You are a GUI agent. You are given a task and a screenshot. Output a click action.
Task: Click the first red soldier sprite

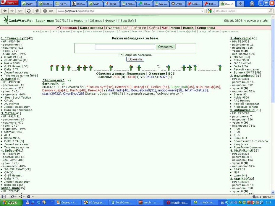click(51, 68)
